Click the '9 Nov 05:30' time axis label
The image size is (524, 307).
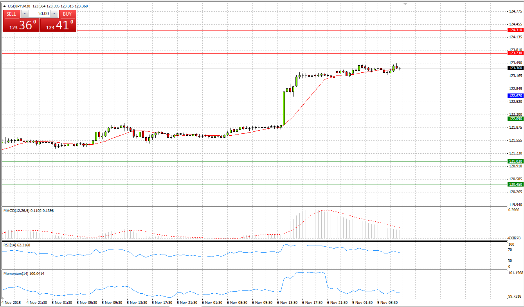388,303
